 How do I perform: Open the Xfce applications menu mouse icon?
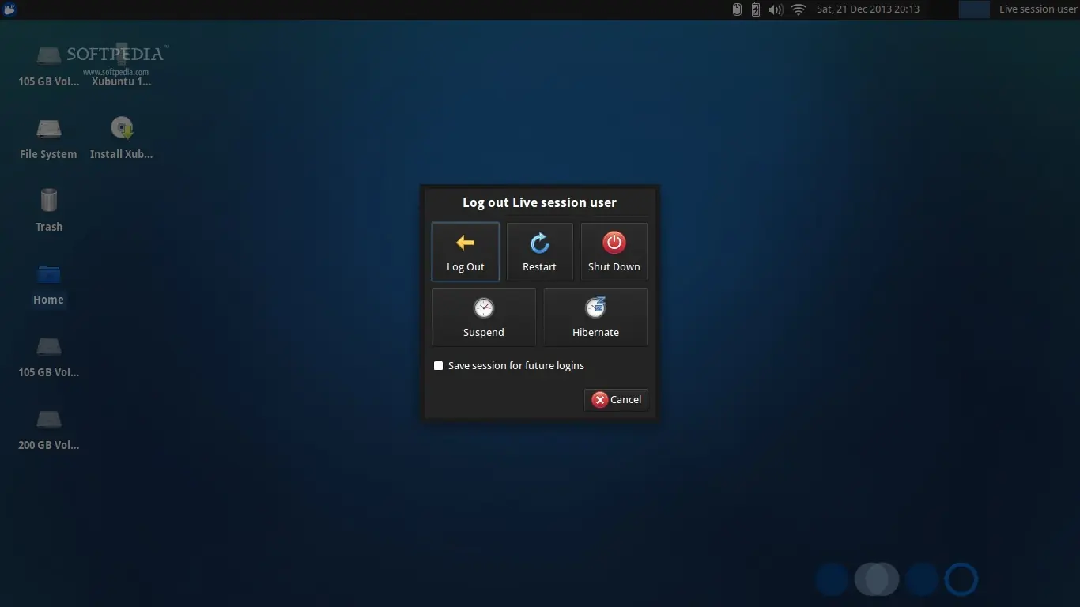tap(10, 9)
